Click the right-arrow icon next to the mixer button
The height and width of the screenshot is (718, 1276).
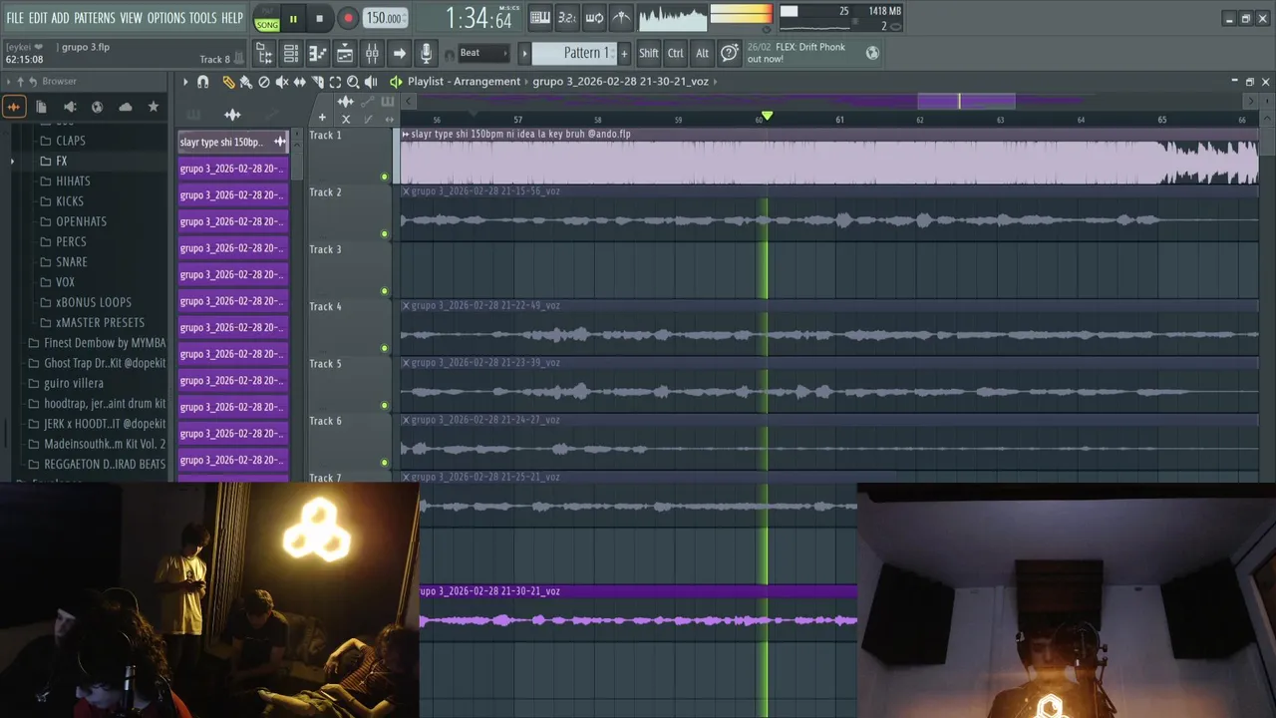coord(399,53)
